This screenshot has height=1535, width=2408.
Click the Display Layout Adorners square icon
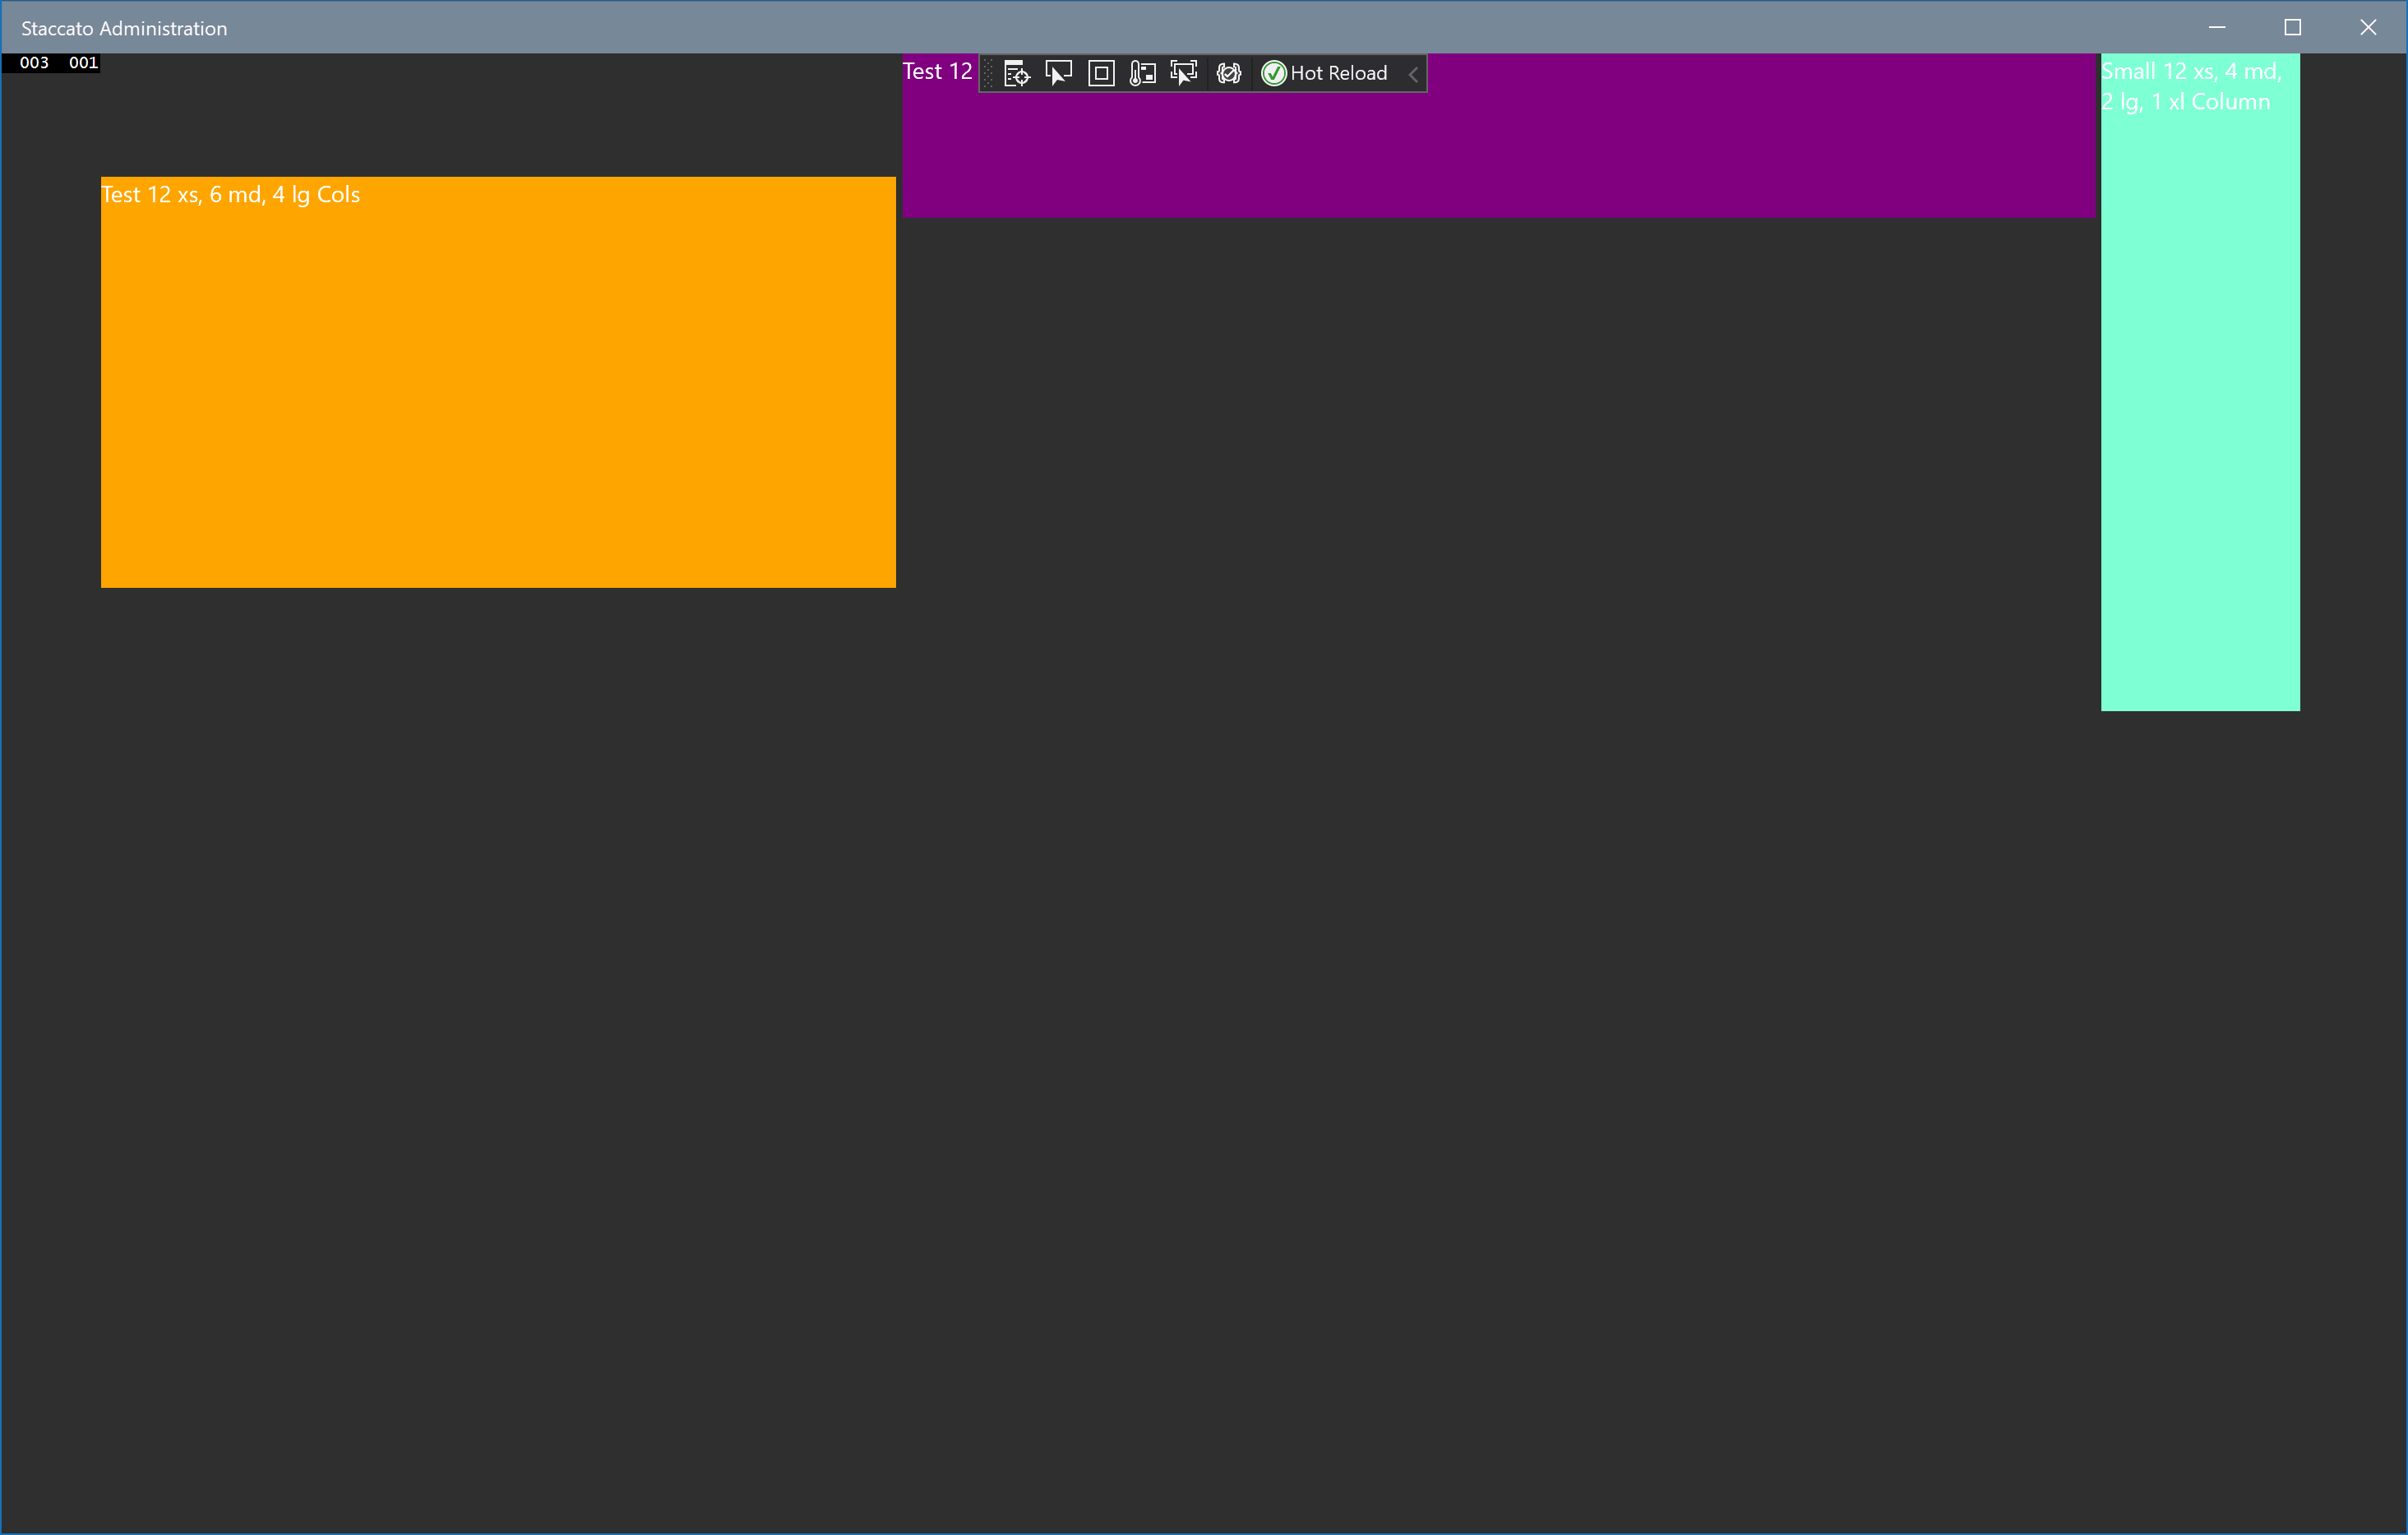1100,73
